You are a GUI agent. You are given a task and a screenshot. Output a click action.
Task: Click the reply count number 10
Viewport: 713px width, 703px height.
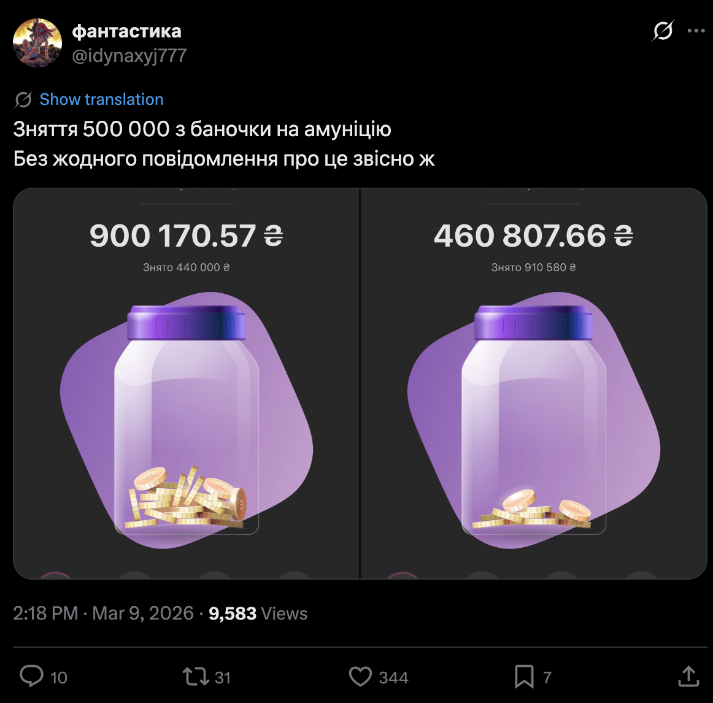point(59,678)
